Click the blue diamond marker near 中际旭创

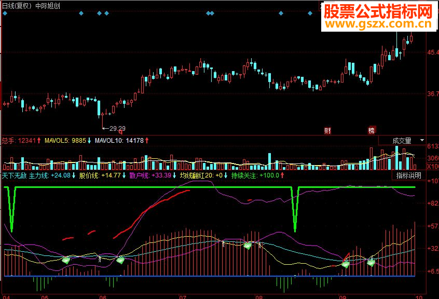[x=81, y=13]
